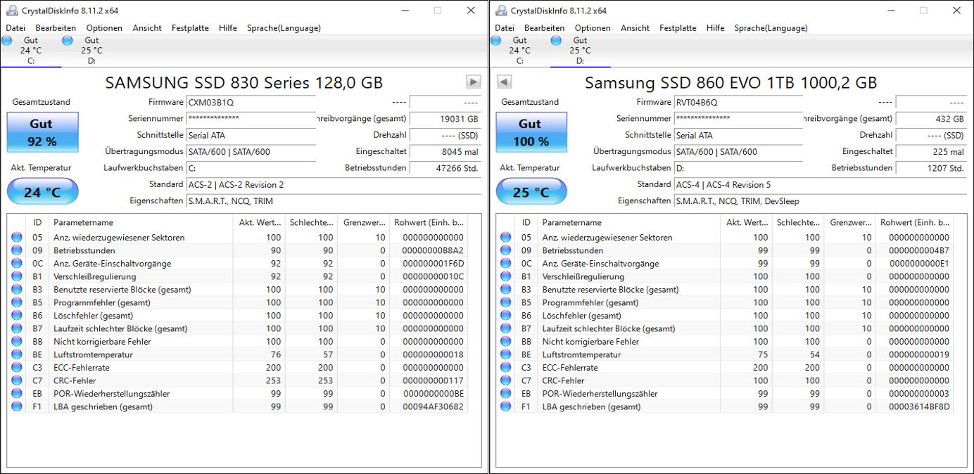
Task: Click blue orb for Löschfehler row in left window
Action: [x=16, y=315]
